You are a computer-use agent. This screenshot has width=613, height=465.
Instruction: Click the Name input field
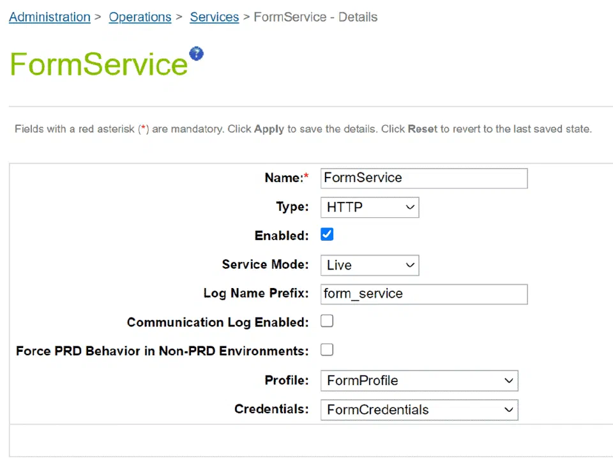(x=424, y=178)
